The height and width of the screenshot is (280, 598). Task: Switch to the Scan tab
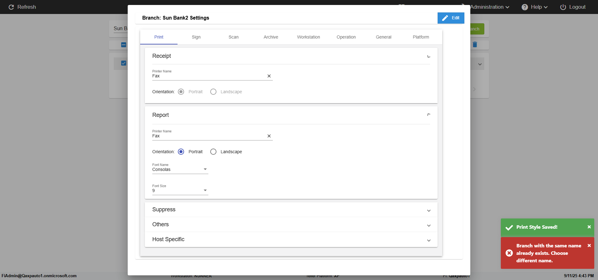click(x=234, y=37)
